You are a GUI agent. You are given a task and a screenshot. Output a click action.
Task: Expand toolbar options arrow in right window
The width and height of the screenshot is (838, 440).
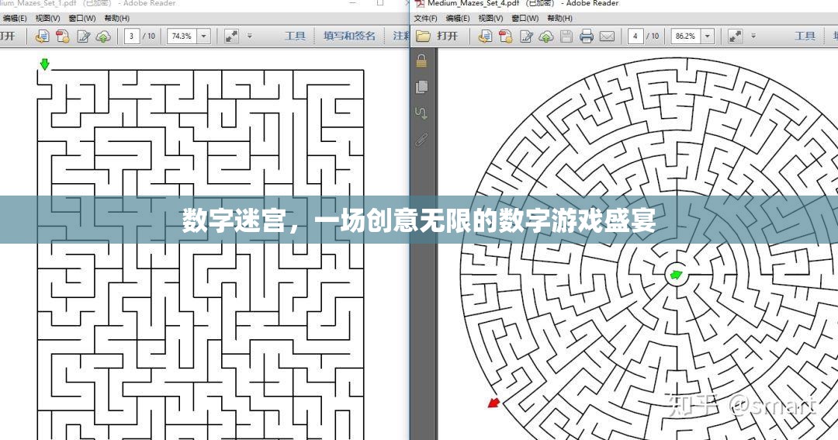[753, 36]
